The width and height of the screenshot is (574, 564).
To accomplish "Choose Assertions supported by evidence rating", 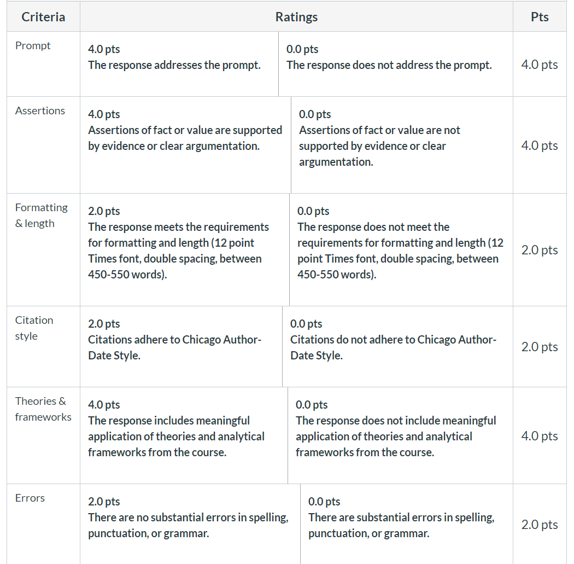I will pos(186,145).
